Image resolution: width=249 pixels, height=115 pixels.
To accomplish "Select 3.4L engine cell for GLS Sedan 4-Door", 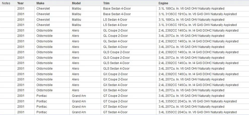I will pyautogui.click(x=191, y=69).
